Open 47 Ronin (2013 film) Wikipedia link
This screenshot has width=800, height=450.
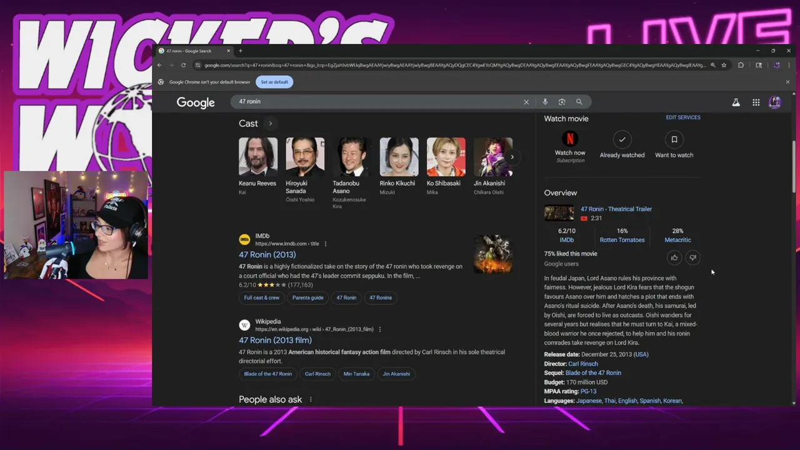pyautogui.click(x=275, y=340)
